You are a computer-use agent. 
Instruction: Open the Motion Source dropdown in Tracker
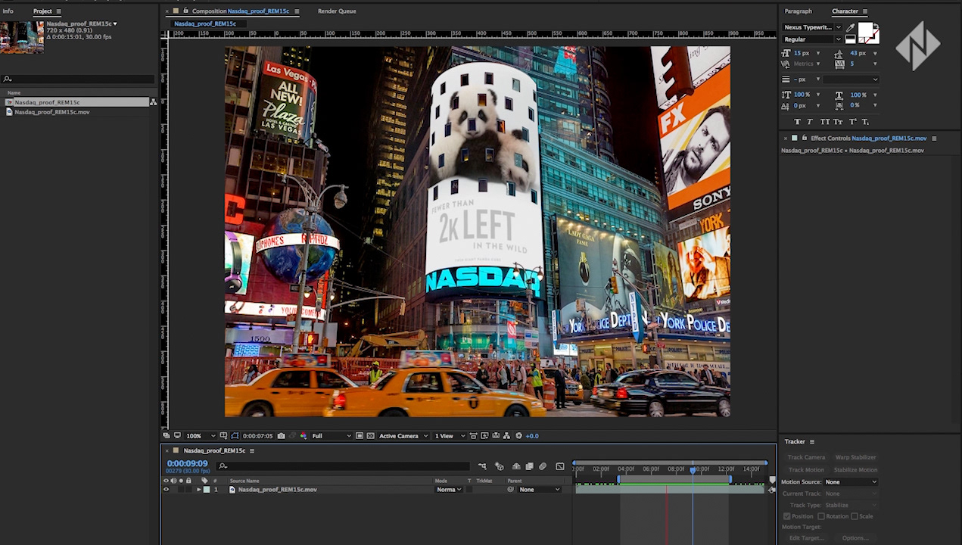pyautogui.click(x=851, y=482)
